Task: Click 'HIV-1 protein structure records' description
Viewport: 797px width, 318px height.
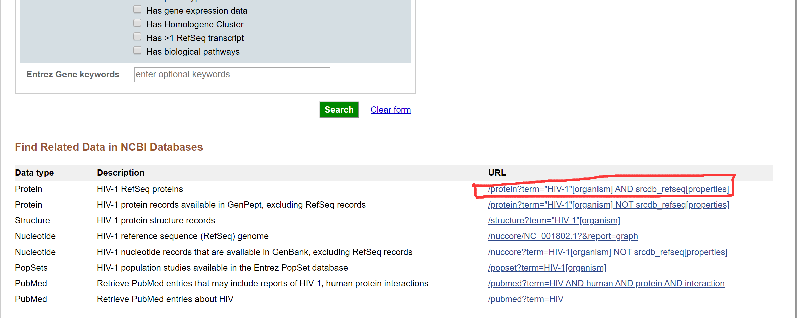Action: pyautogui.click(x=156, y=220)
